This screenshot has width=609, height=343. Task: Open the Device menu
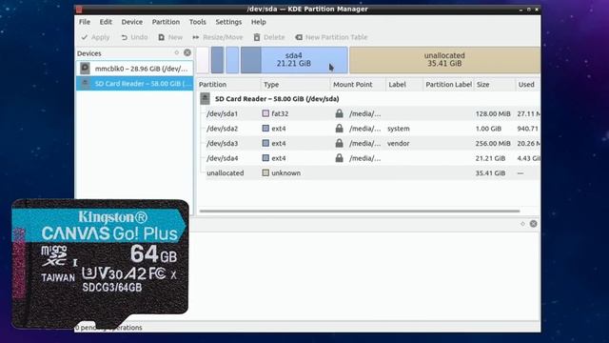[x=131, y=22]
